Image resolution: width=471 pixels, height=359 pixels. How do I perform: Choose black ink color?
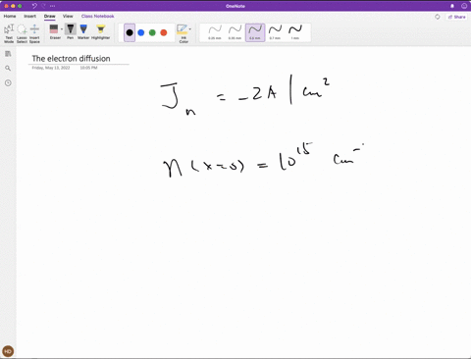[130, 32]
